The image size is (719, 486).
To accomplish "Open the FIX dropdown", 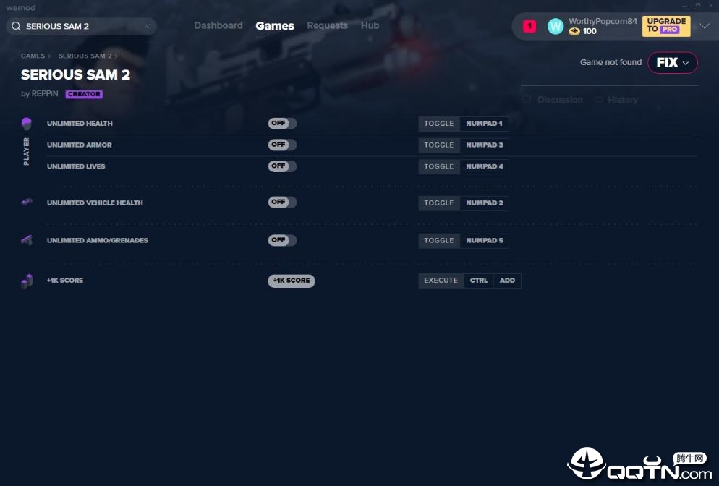I will 672,62.
